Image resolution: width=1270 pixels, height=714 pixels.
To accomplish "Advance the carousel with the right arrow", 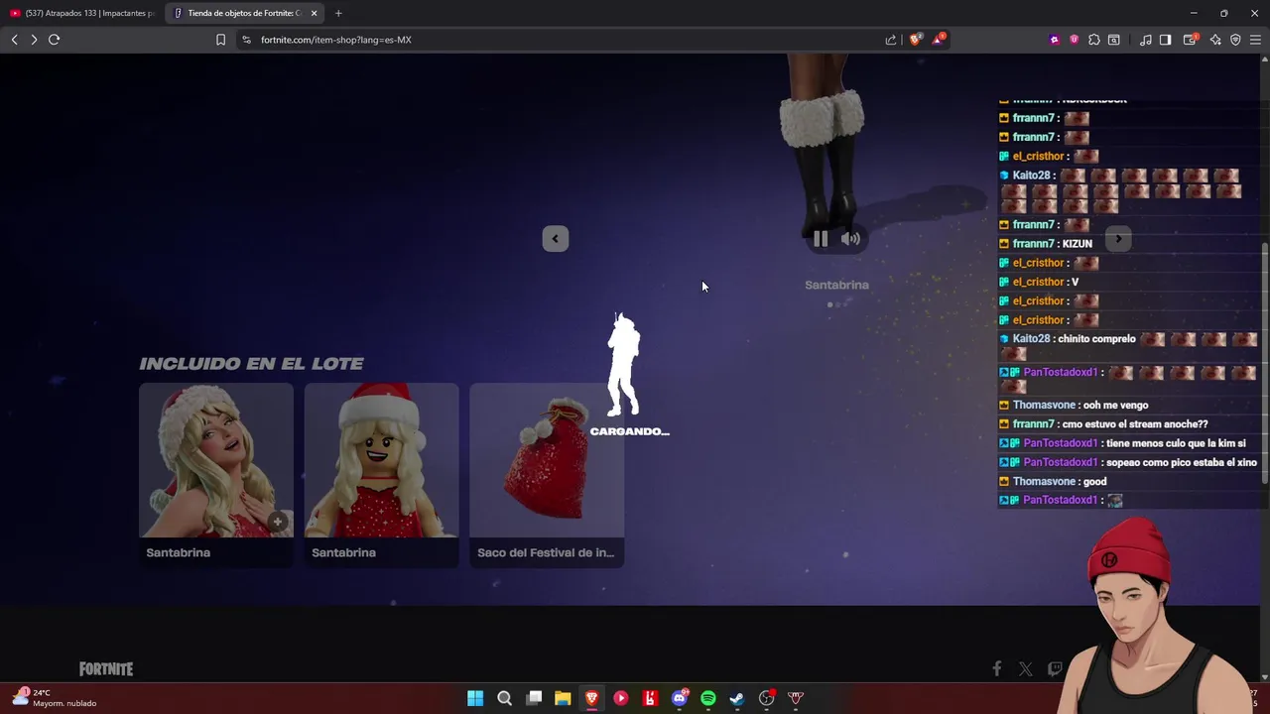I will click(x=1118, y=238).
